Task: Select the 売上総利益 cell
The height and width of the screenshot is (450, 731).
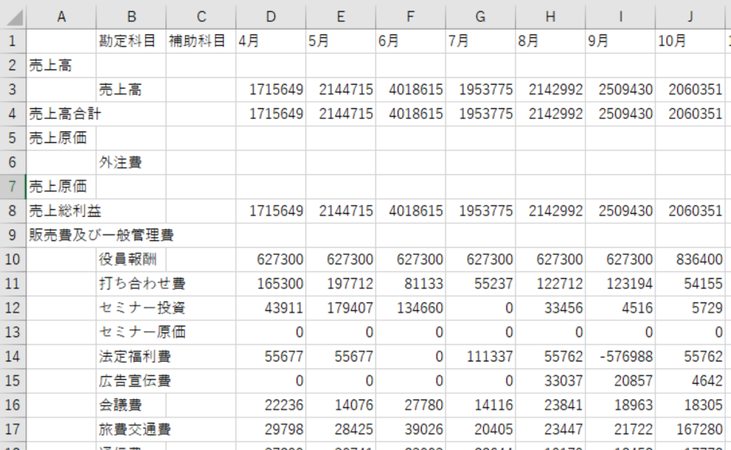Action: click(x=61, y=210)
